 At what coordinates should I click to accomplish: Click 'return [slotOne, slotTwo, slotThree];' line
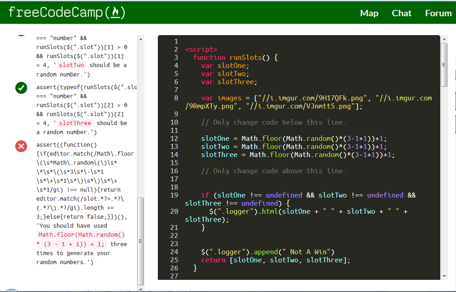click(276, 260)
